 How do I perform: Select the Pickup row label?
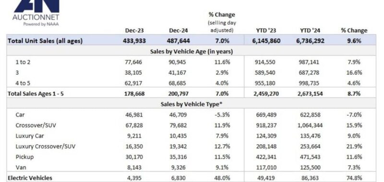click(x=24, y=157)
